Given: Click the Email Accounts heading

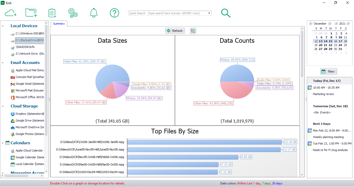Looking at the screenshot, I should tap(25, 63).
